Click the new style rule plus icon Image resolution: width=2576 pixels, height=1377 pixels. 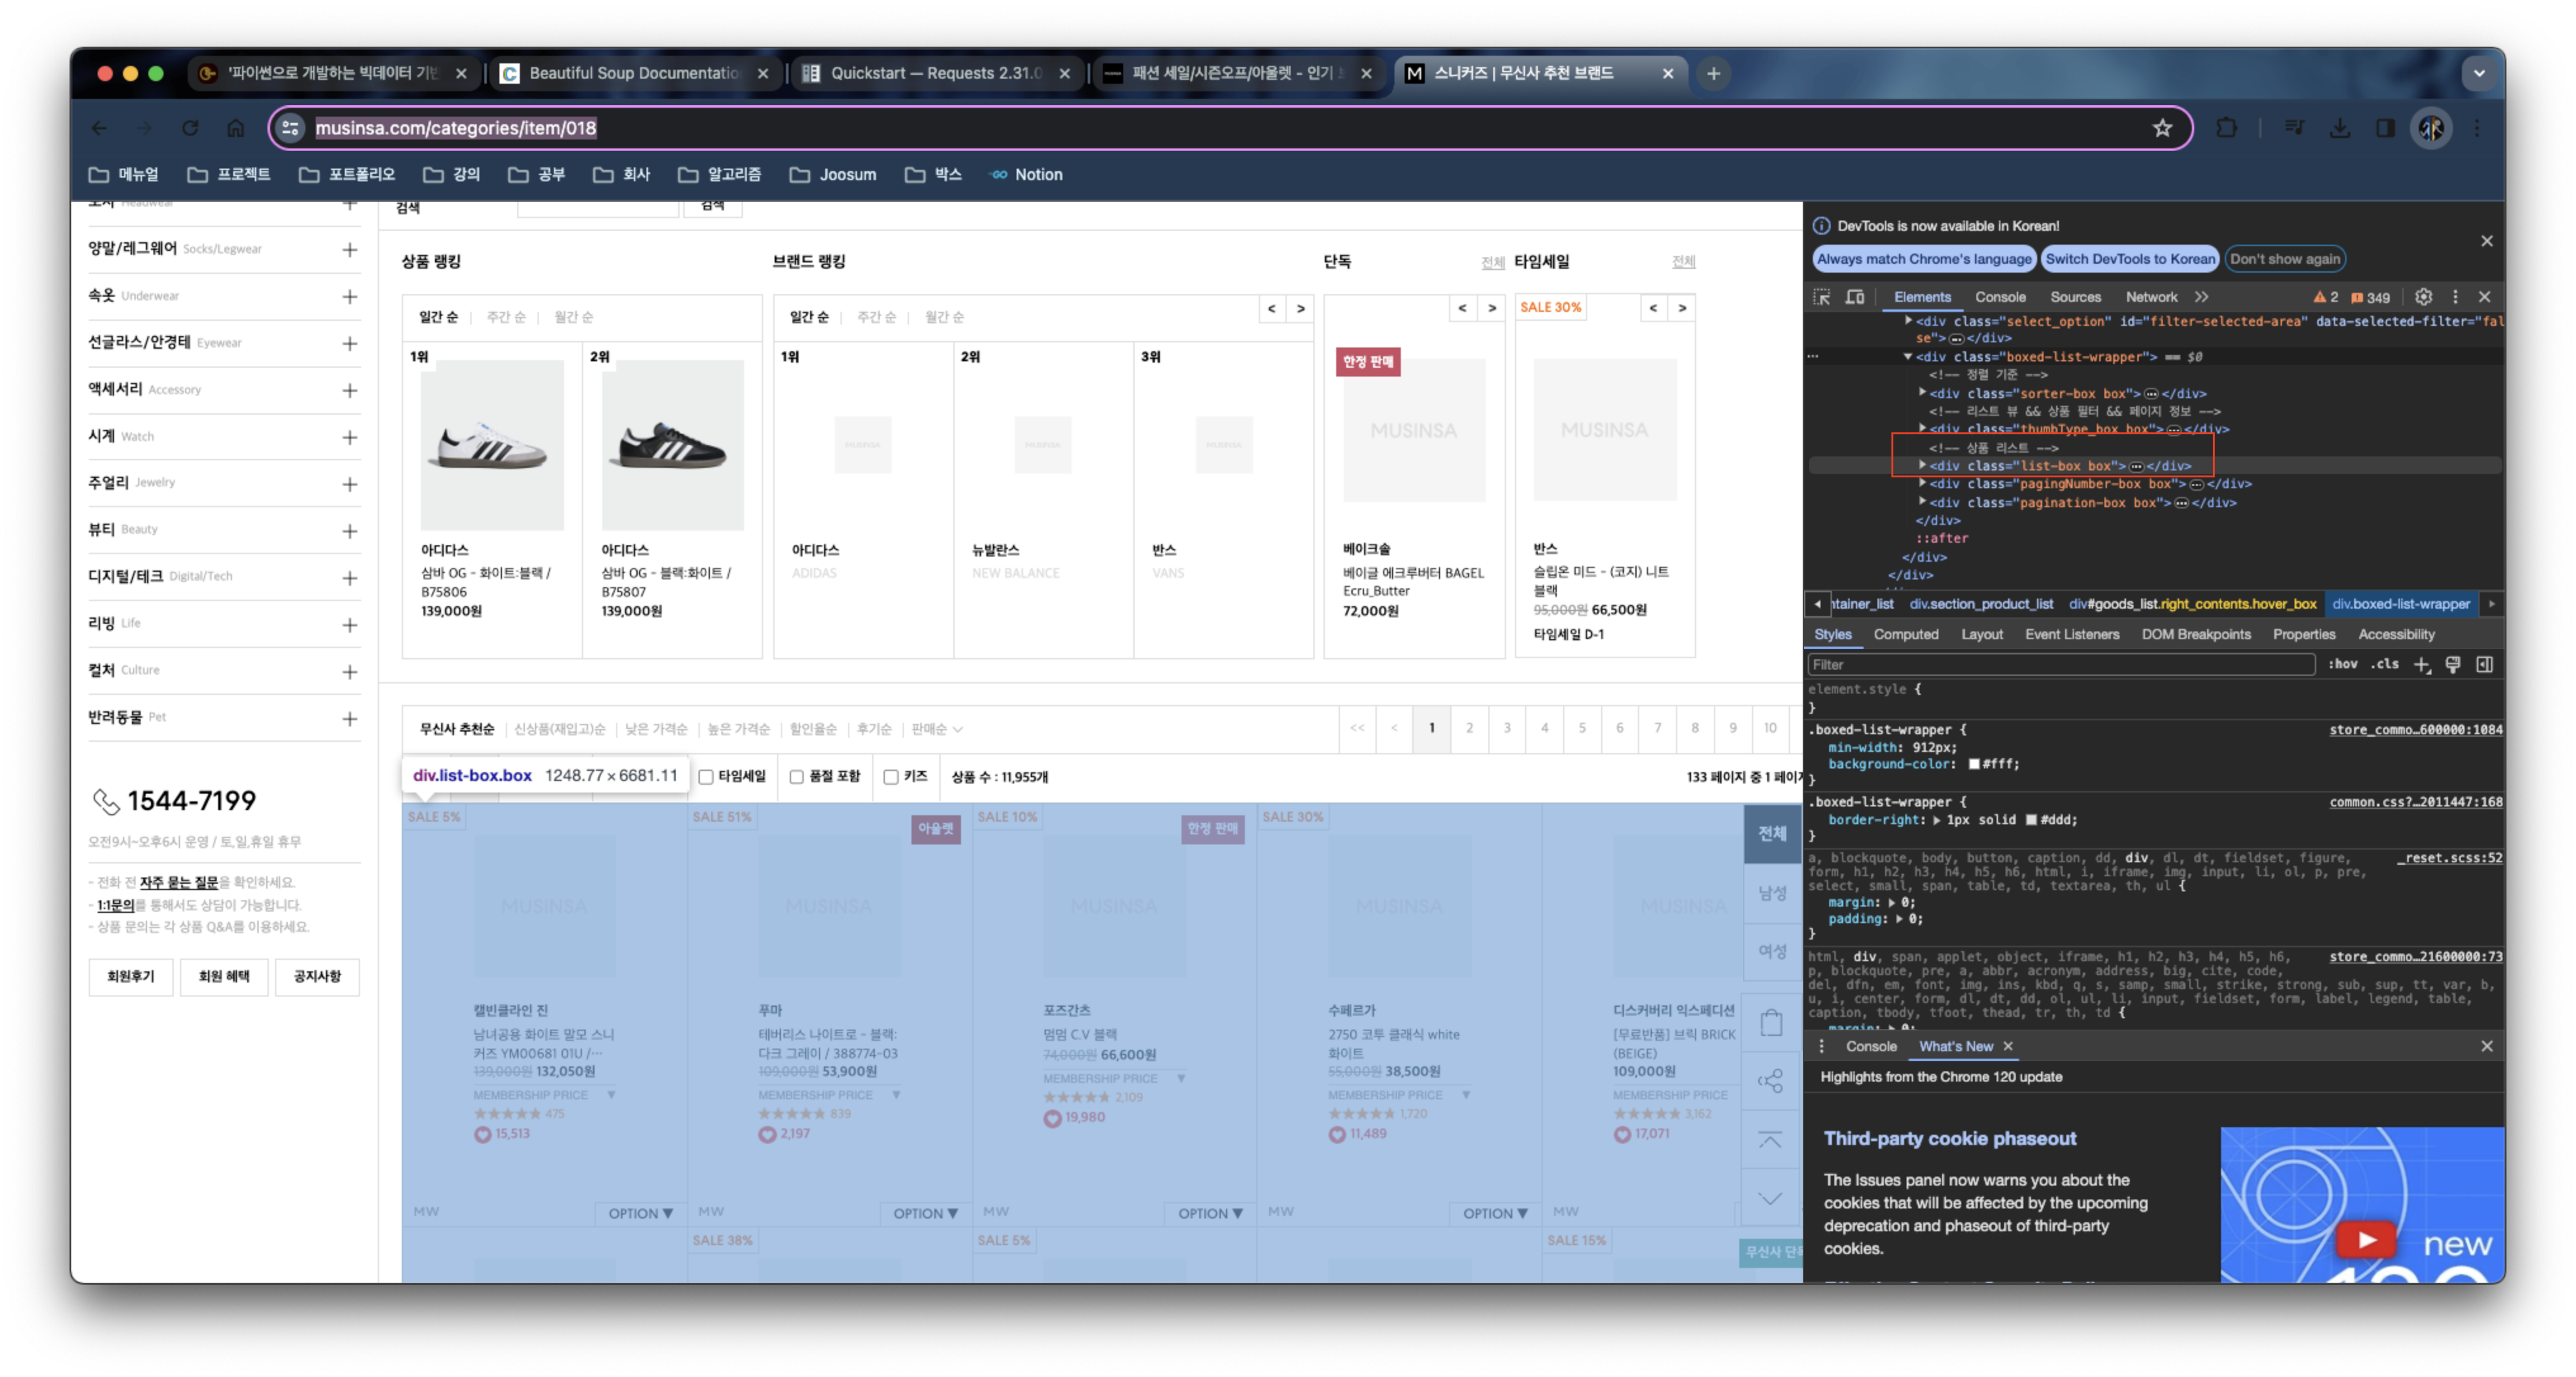click(x=2421, y=664)
